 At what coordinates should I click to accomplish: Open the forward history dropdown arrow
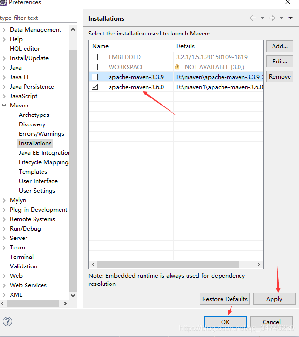coord(281,18)
